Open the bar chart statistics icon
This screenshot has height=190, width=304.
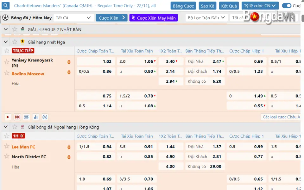pyautogui.click(x=36, y=117)
